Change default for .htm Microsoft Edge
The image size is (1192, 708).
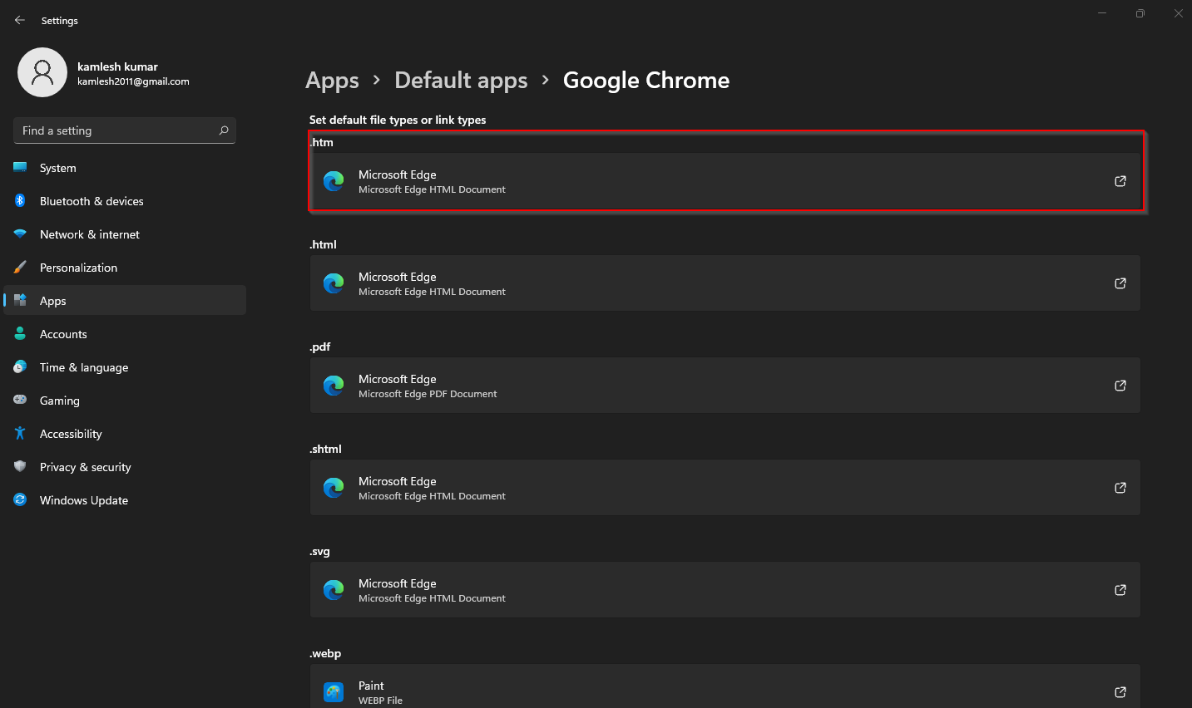pyautogui.click(x=725, y=181)
